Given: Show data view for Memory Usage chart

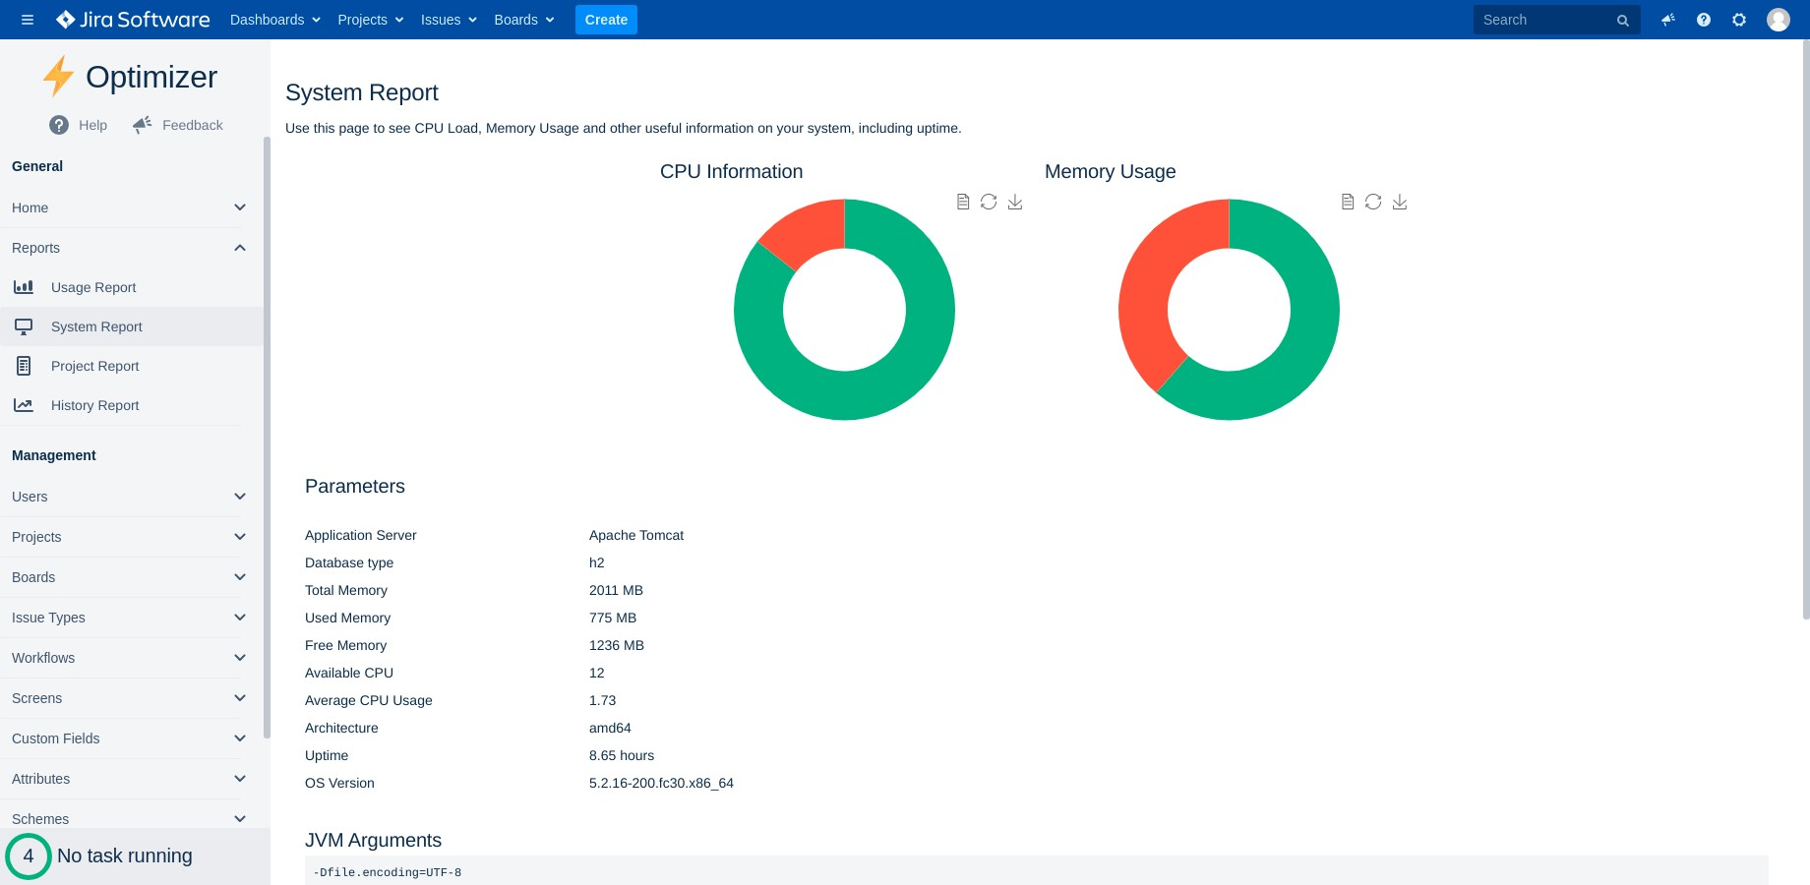Looking at the screenshot, I should [x=1348, y=202].
